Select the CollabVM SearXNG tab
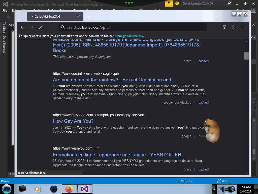Screen dimensions: 258x194 [x=55, y=16]
